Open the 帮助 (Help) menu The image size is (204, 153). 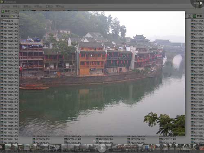coord(60,6)
